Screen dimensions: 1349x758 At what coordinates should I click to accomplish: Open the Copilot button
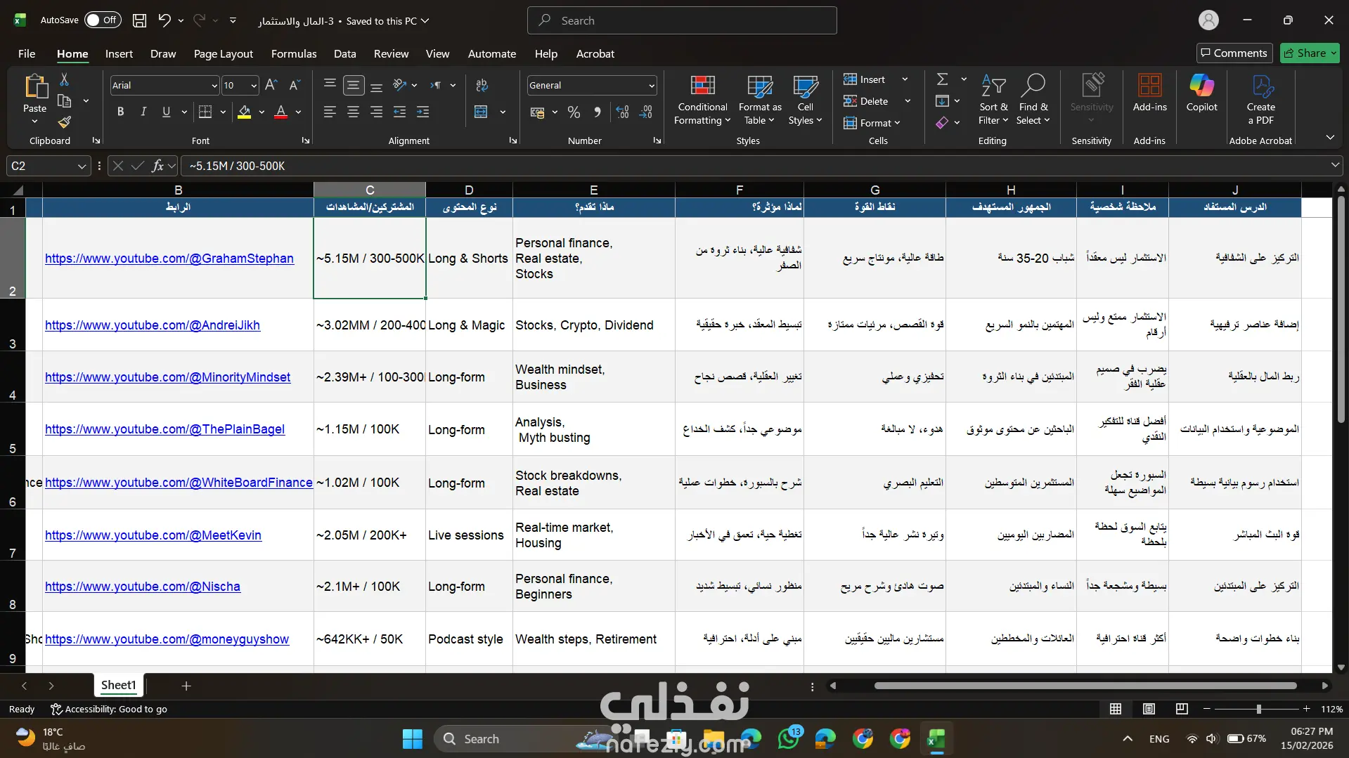1201,93
